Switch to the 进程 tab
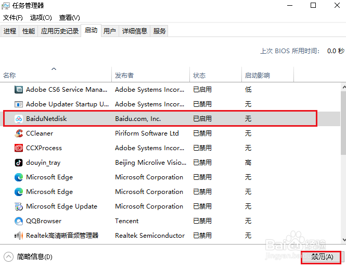Screen dimensions: 346x268 [x=10, y=31]
